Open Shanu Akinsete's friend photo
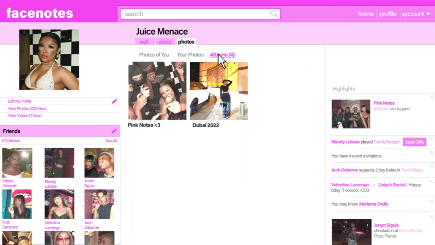Image resolution: width=435 pixels, height=245 pixels. [x=17, y=163]
